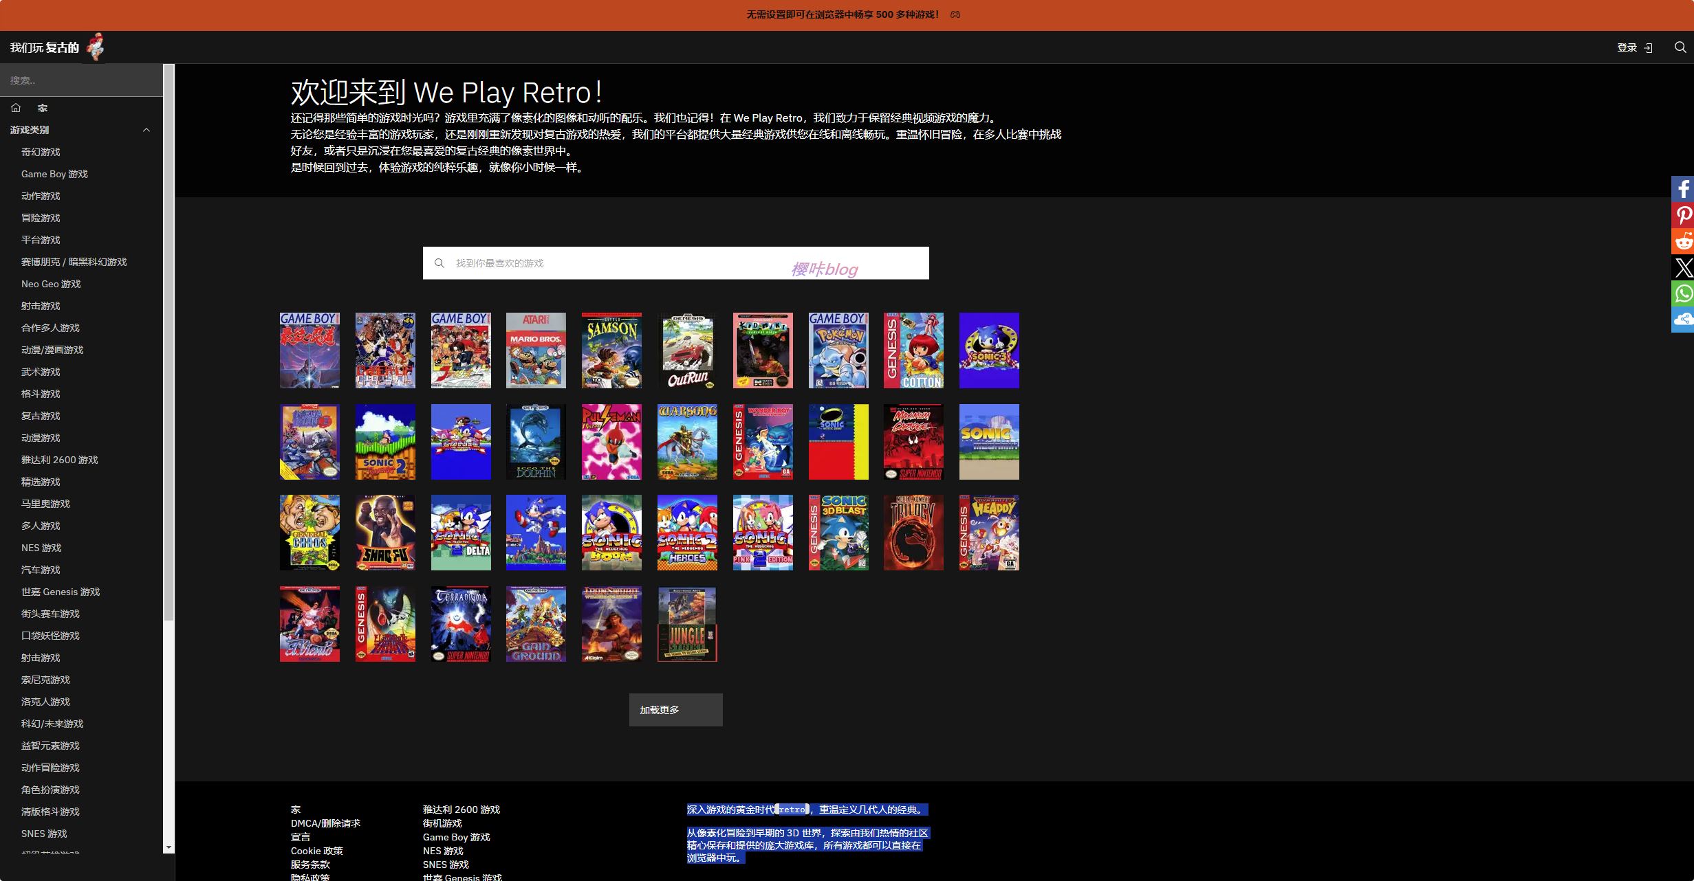Click the gamepad icon in the top banner
The image size is (1694, 881).
955,14
